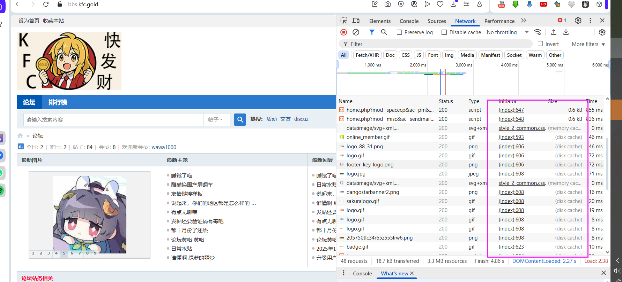Clear the network log
This screenshot has height=282, width=622.
click(356, 32)
